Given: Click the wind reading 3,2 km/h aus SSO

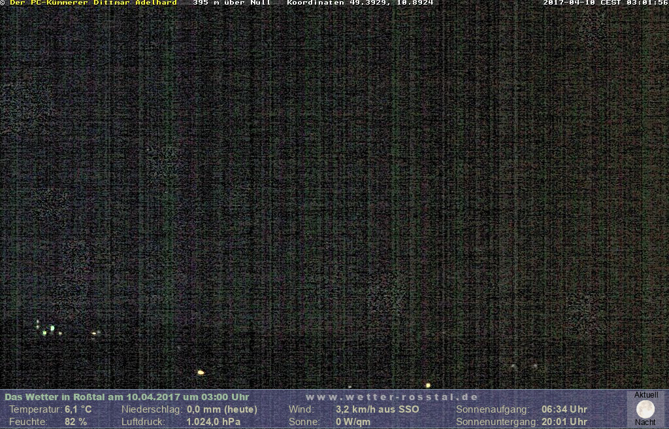Looking at the screenshot, I should click(378, 409).
